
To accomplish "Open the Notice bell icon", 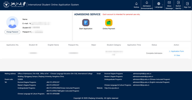I will (x=136, y=4).
